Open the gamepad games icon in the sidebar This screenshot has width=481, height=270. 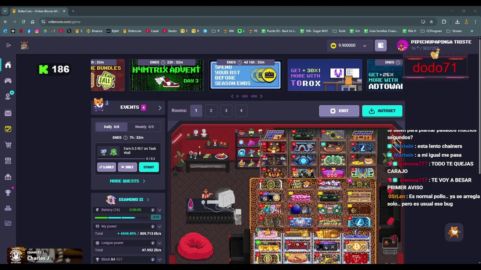[8, 81]
